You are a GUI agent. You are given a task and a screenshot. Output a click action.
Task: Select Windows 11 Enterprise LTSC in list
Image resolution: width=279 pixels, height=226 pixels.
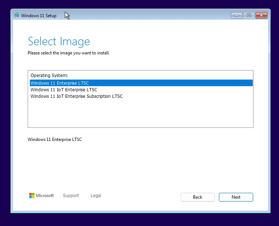(x=141, y=83)
